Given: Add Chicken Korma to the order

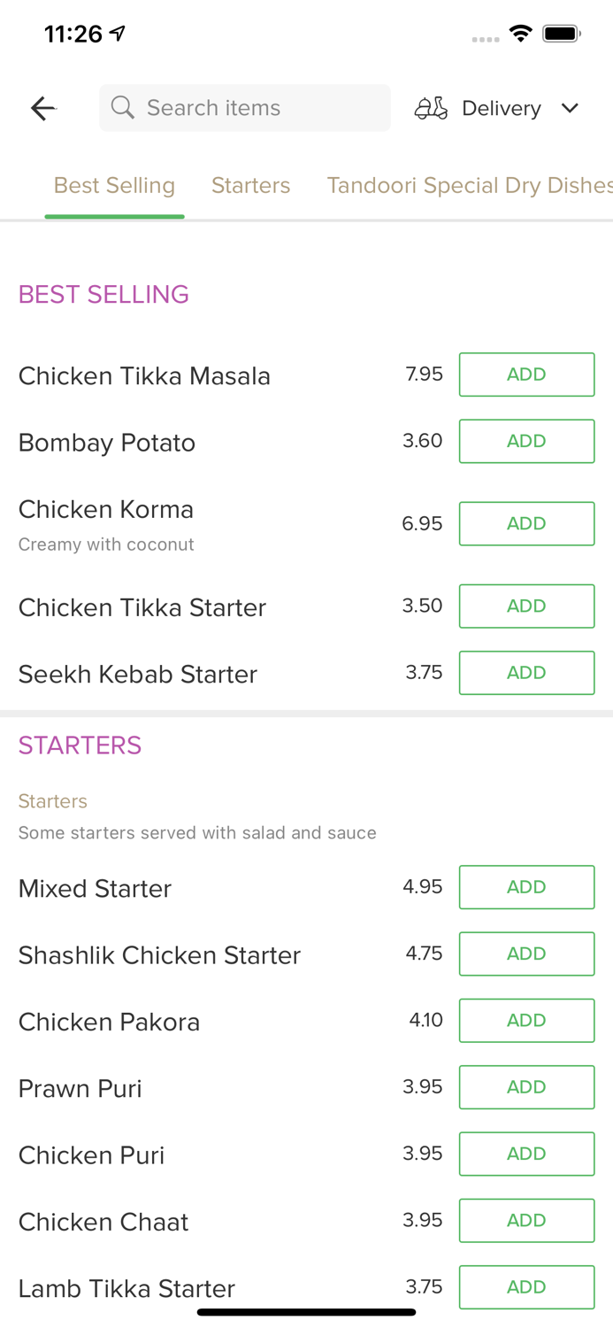Looking at the screenshot, I should 526,523.
